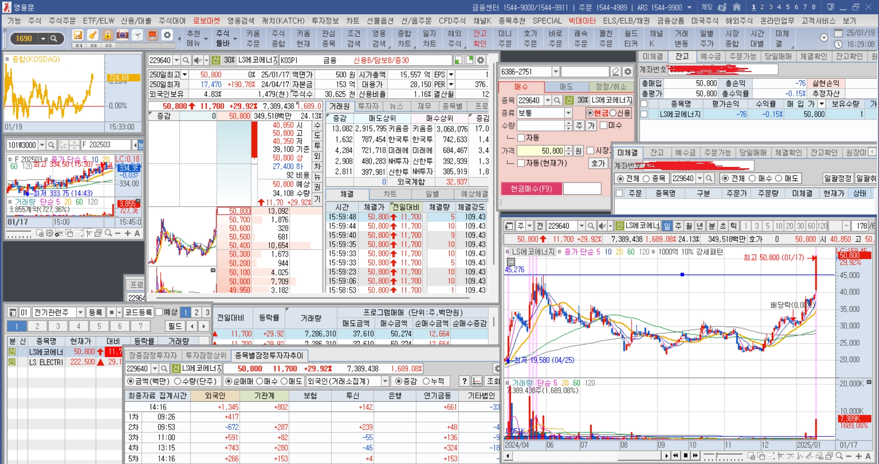The height and width of the screenshot is (464, 879).
Task: Click magnifier next to 종목 229640 in order form
Action: point(557,100)
